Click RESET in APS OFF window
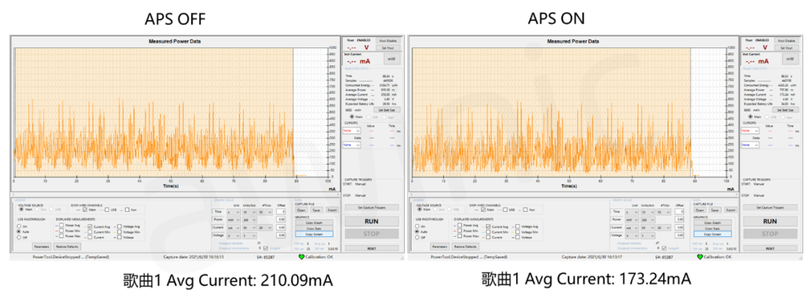The height and width of the screenshot is (302, 810). (372, 248)
